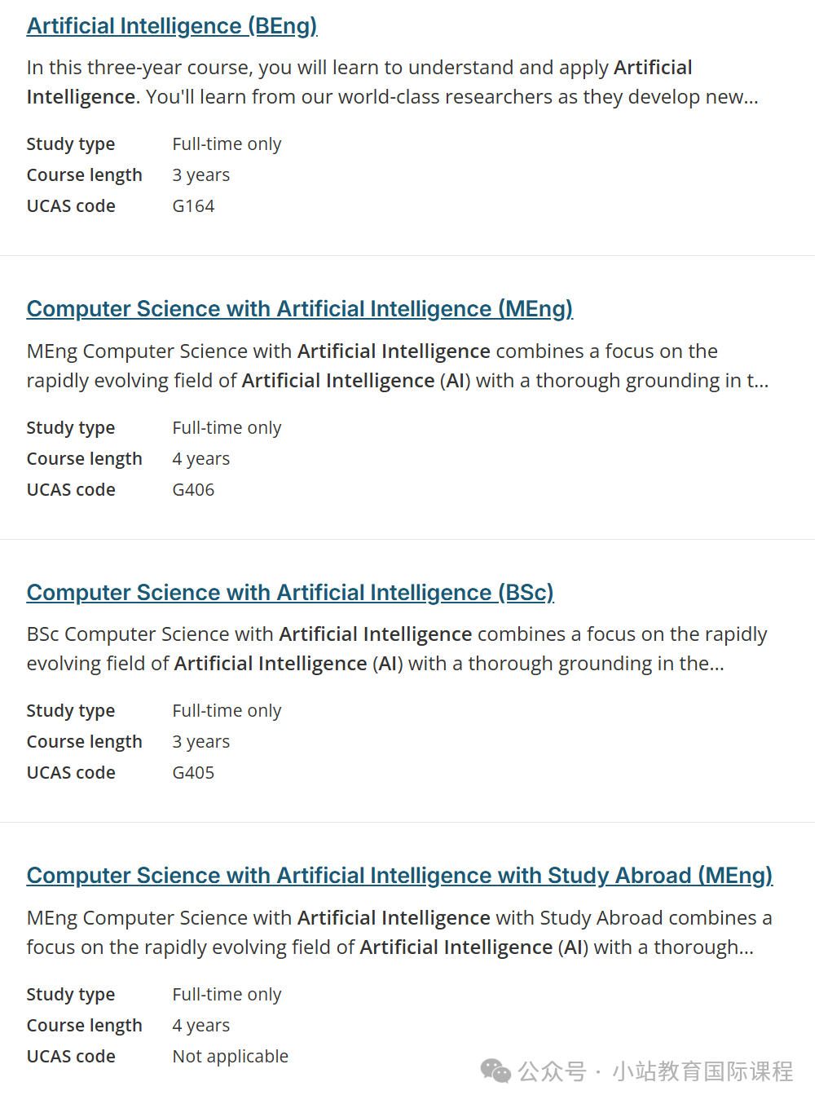Click the BSc course description paragraph
This screenshot has height=1104, width=819.
pyautogui.click(x=397, y=649)
